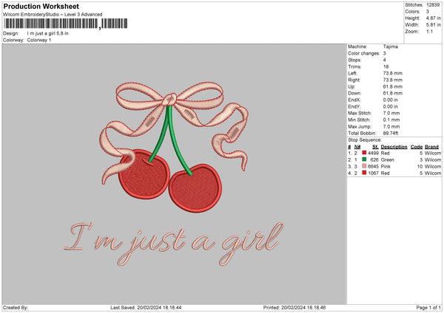The width and height of the screenshot is (444, 313).
Task: Click the 'Left:' measurement label
Action: tap(352, 73)
